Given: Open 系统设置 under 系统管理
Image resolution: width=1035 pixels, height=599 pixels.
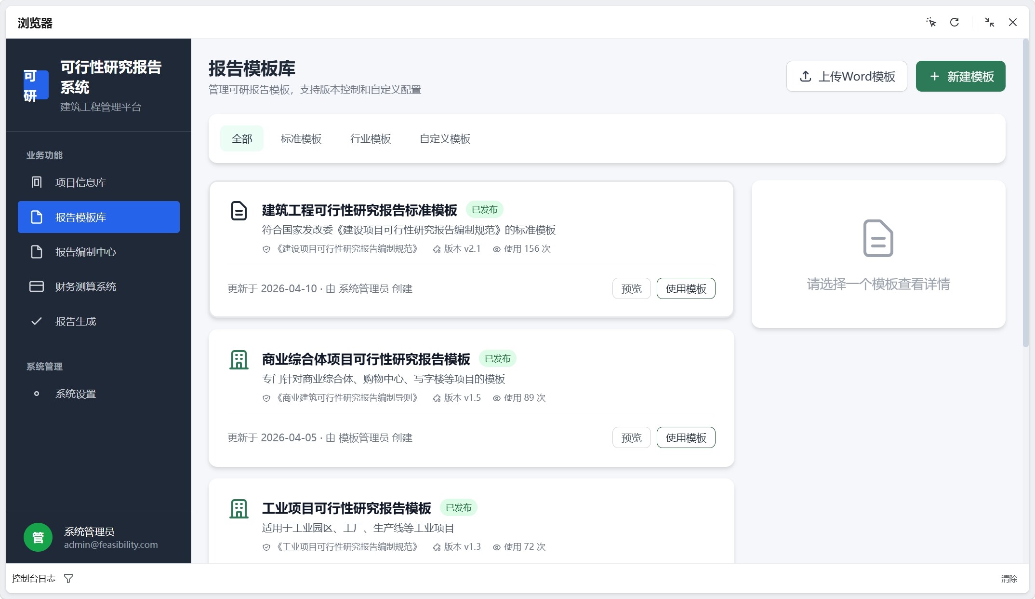Looking at the screenshot, I should (76, 394).
